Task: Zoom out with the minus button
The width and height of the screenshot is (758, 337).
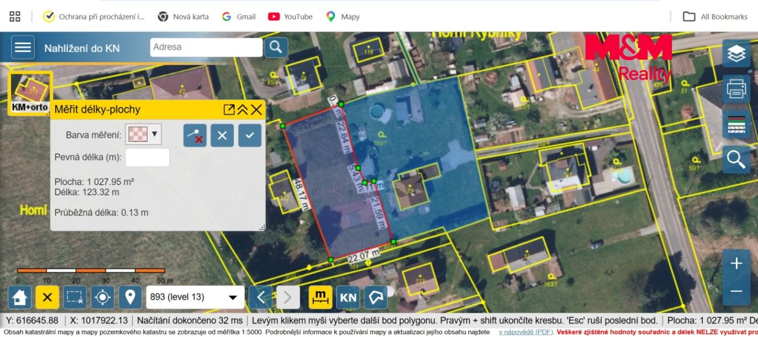Action: tap(736, 291)
